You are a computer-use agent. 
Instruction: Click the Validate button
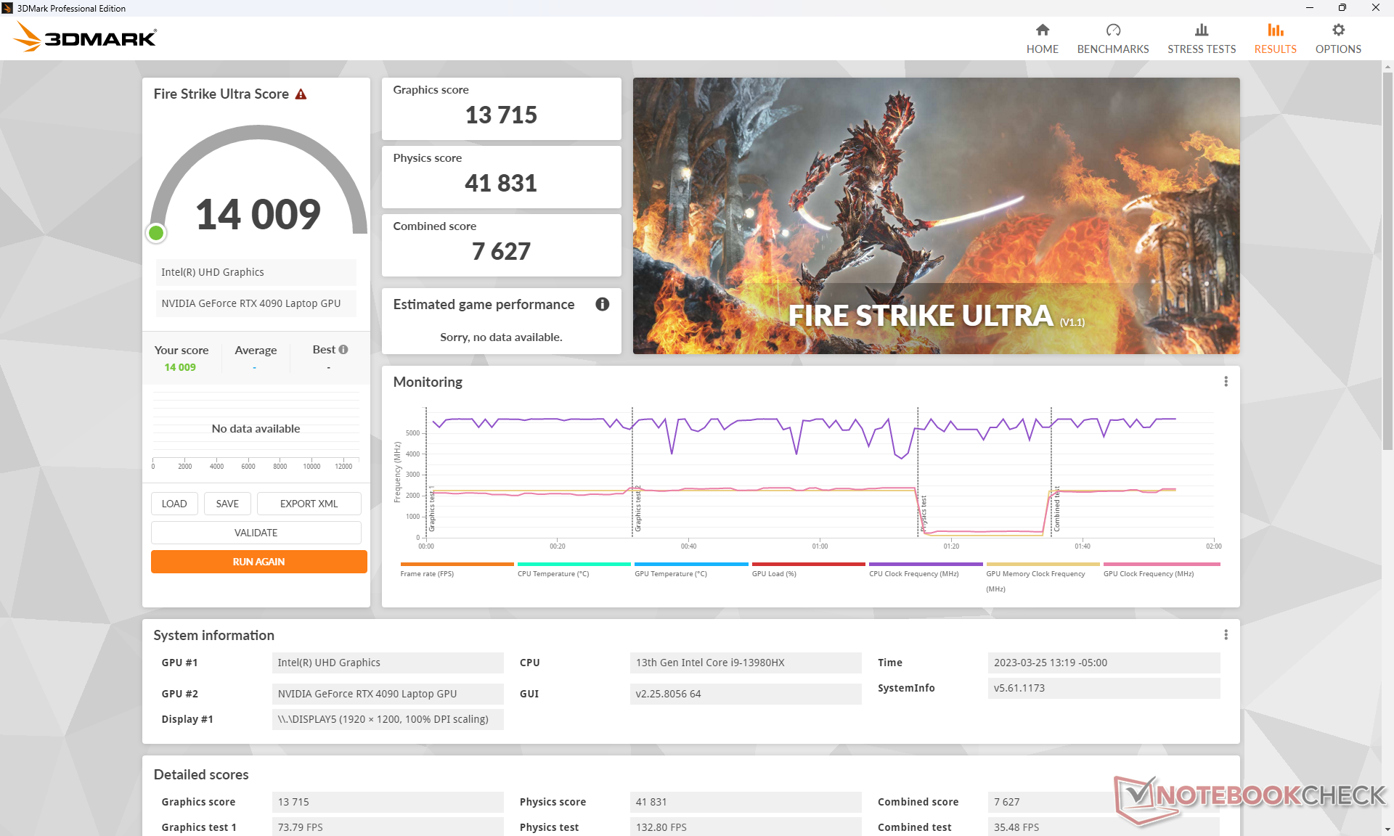click(256, 533)
